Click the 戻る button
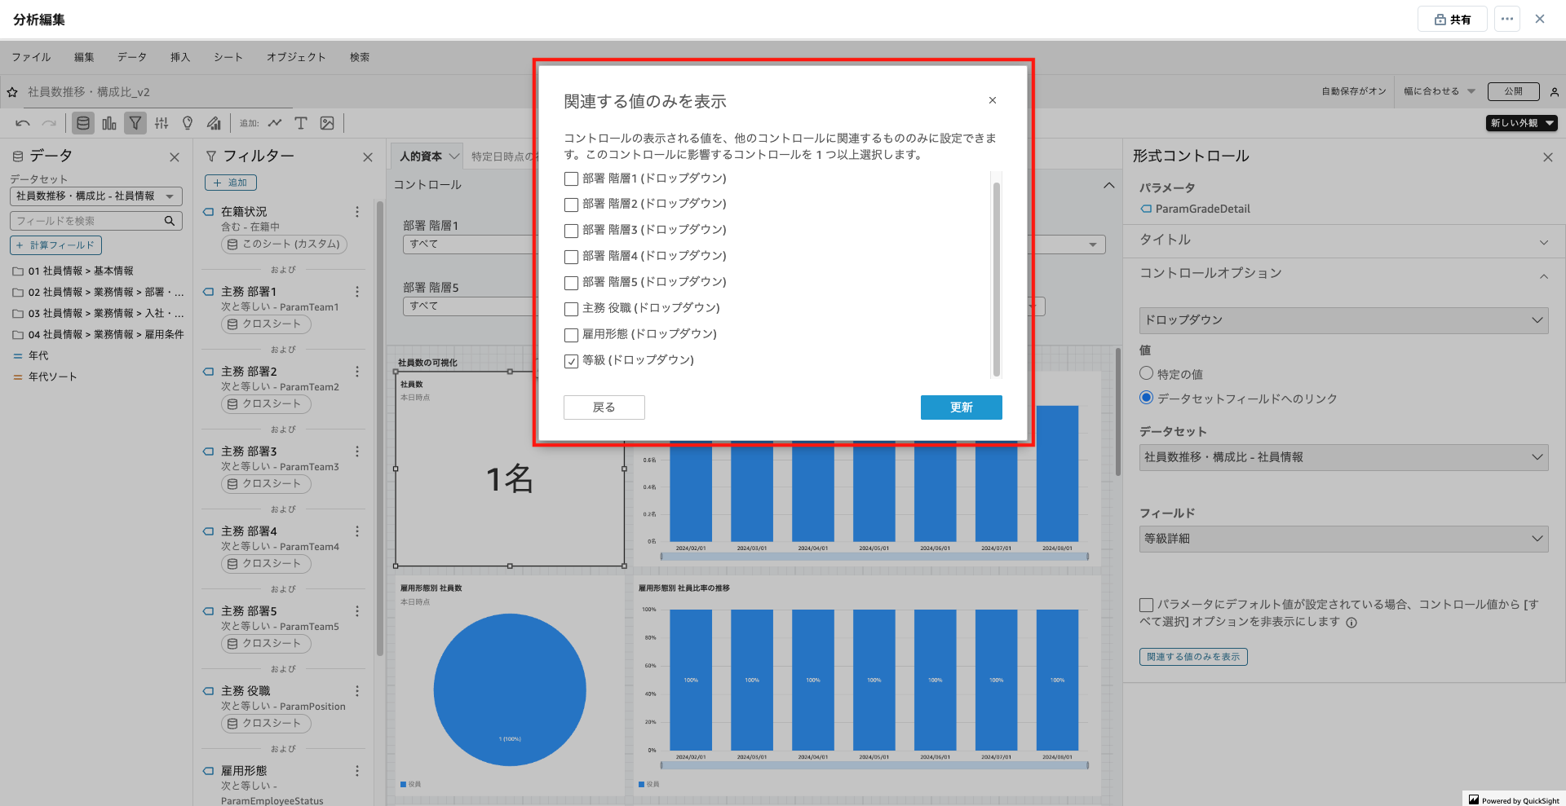The height and width of the screenshot is (806, 1566). pyautogui.click(x=604, y=407)
